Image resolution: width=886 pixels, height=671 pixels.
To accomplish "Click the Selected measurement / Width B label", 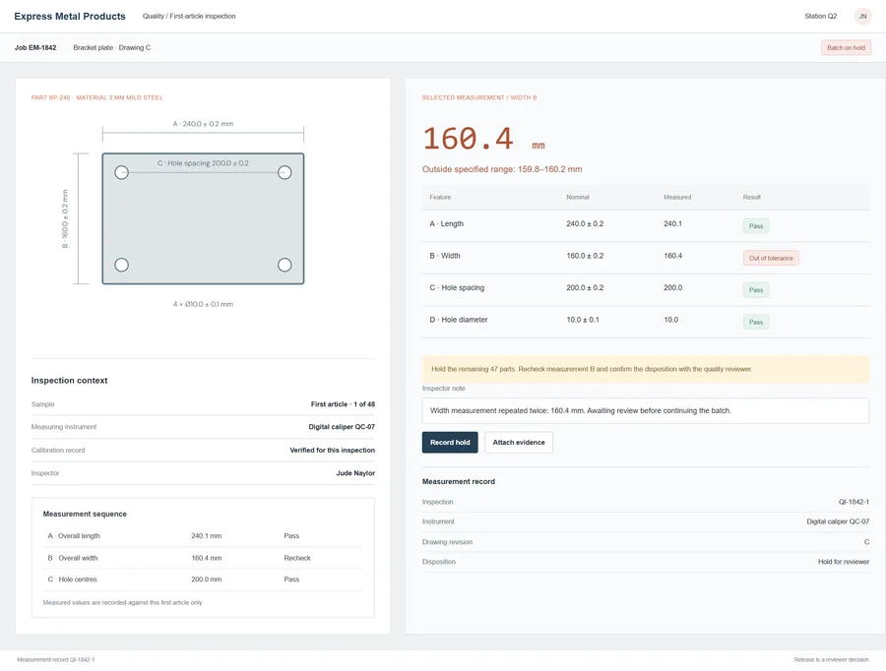I will coord(479,97).
